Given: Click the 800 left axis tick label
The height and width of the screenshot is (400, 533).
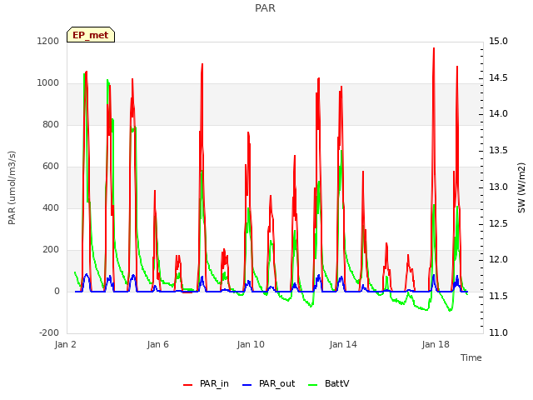Looking at the screenshot, I should (x=51, y=124).
